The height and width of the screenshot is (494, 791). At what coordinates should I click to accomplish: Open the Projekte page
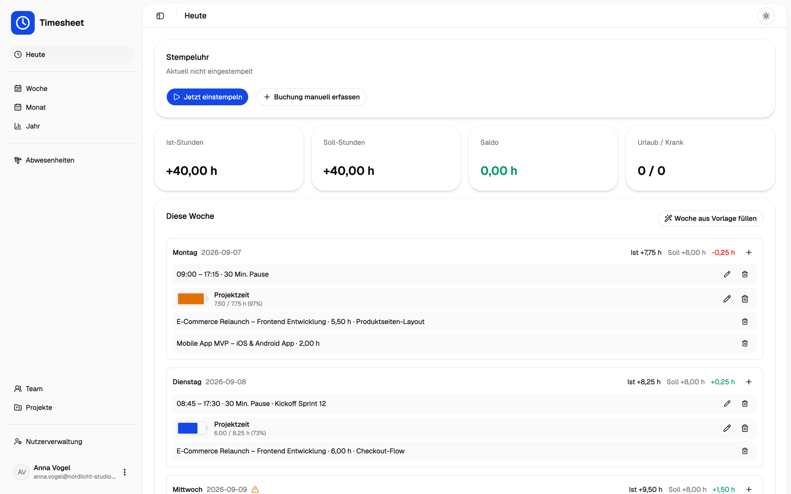click(x=71, y=408)
